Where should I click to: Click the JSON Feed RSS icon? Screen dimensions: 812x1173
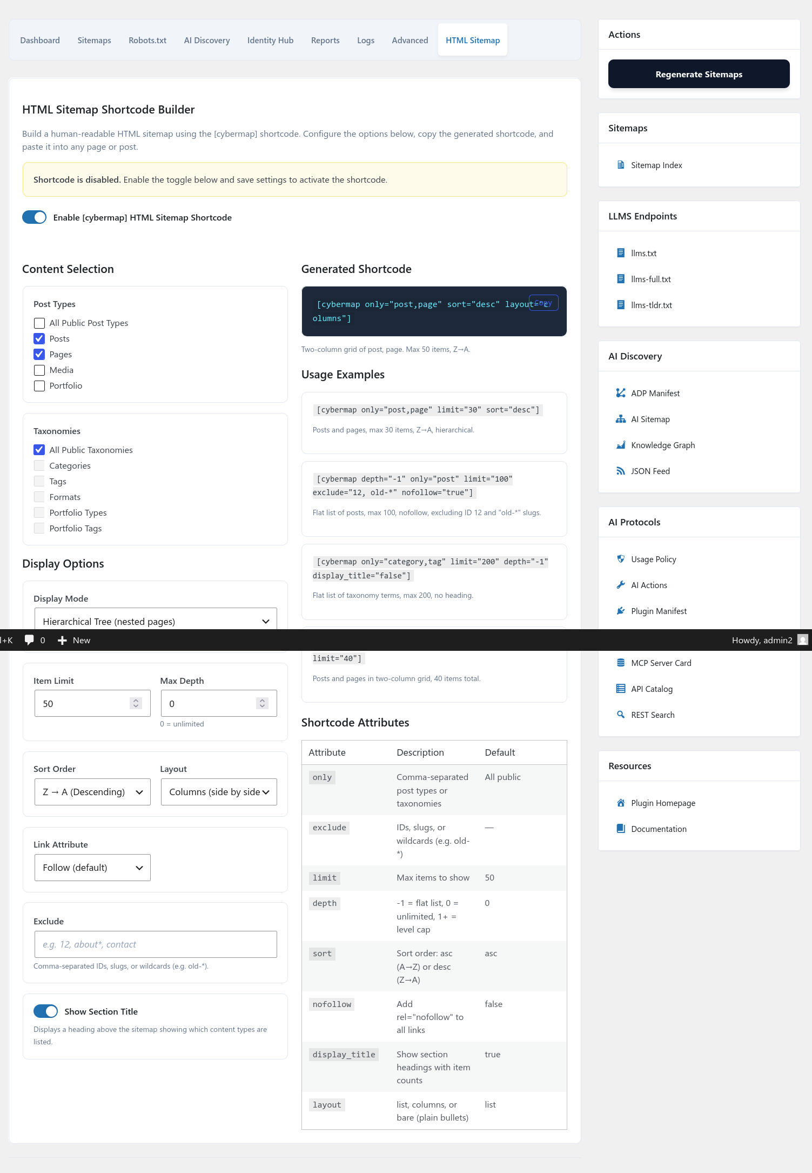pyautogui.click(x=621, y=471)
